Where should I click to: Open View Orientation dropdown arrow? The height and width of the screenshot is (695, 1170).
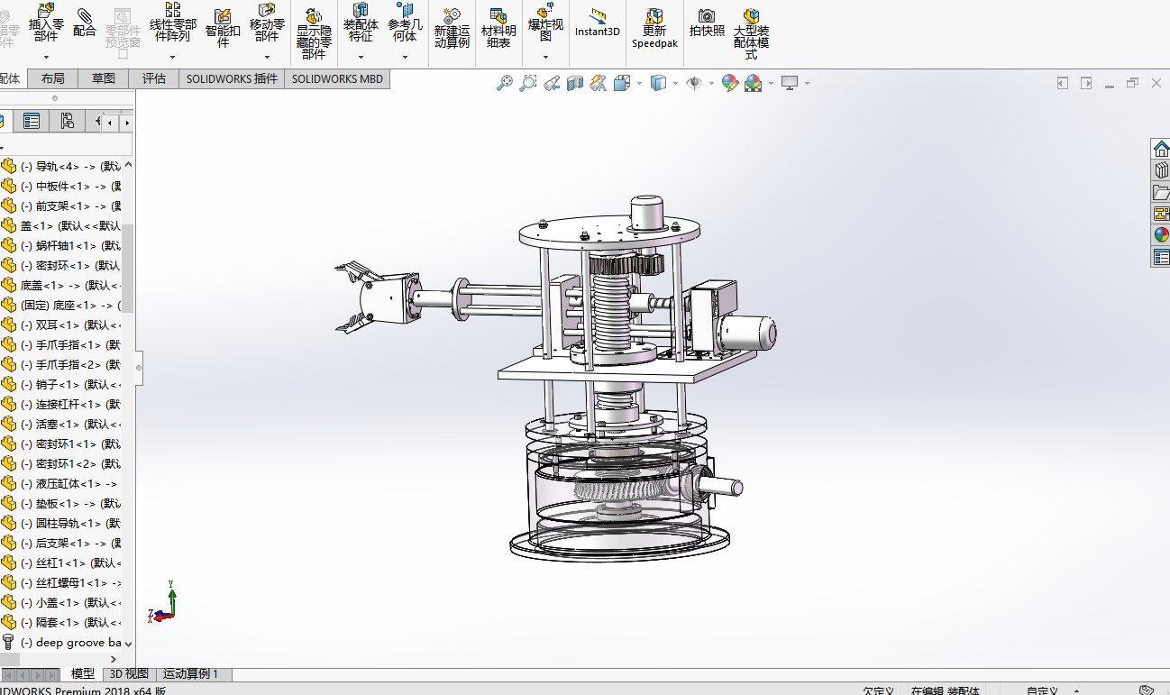639,83
